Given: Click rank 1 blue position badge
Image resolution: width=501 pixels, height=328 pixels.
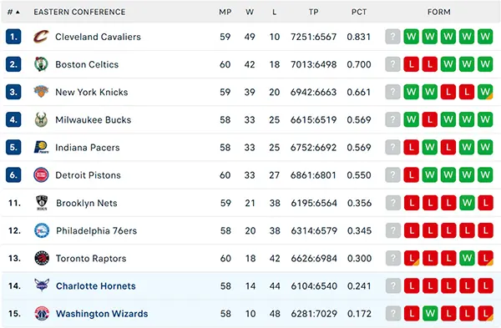Looking at the screenshot, I should coord(13,37).
